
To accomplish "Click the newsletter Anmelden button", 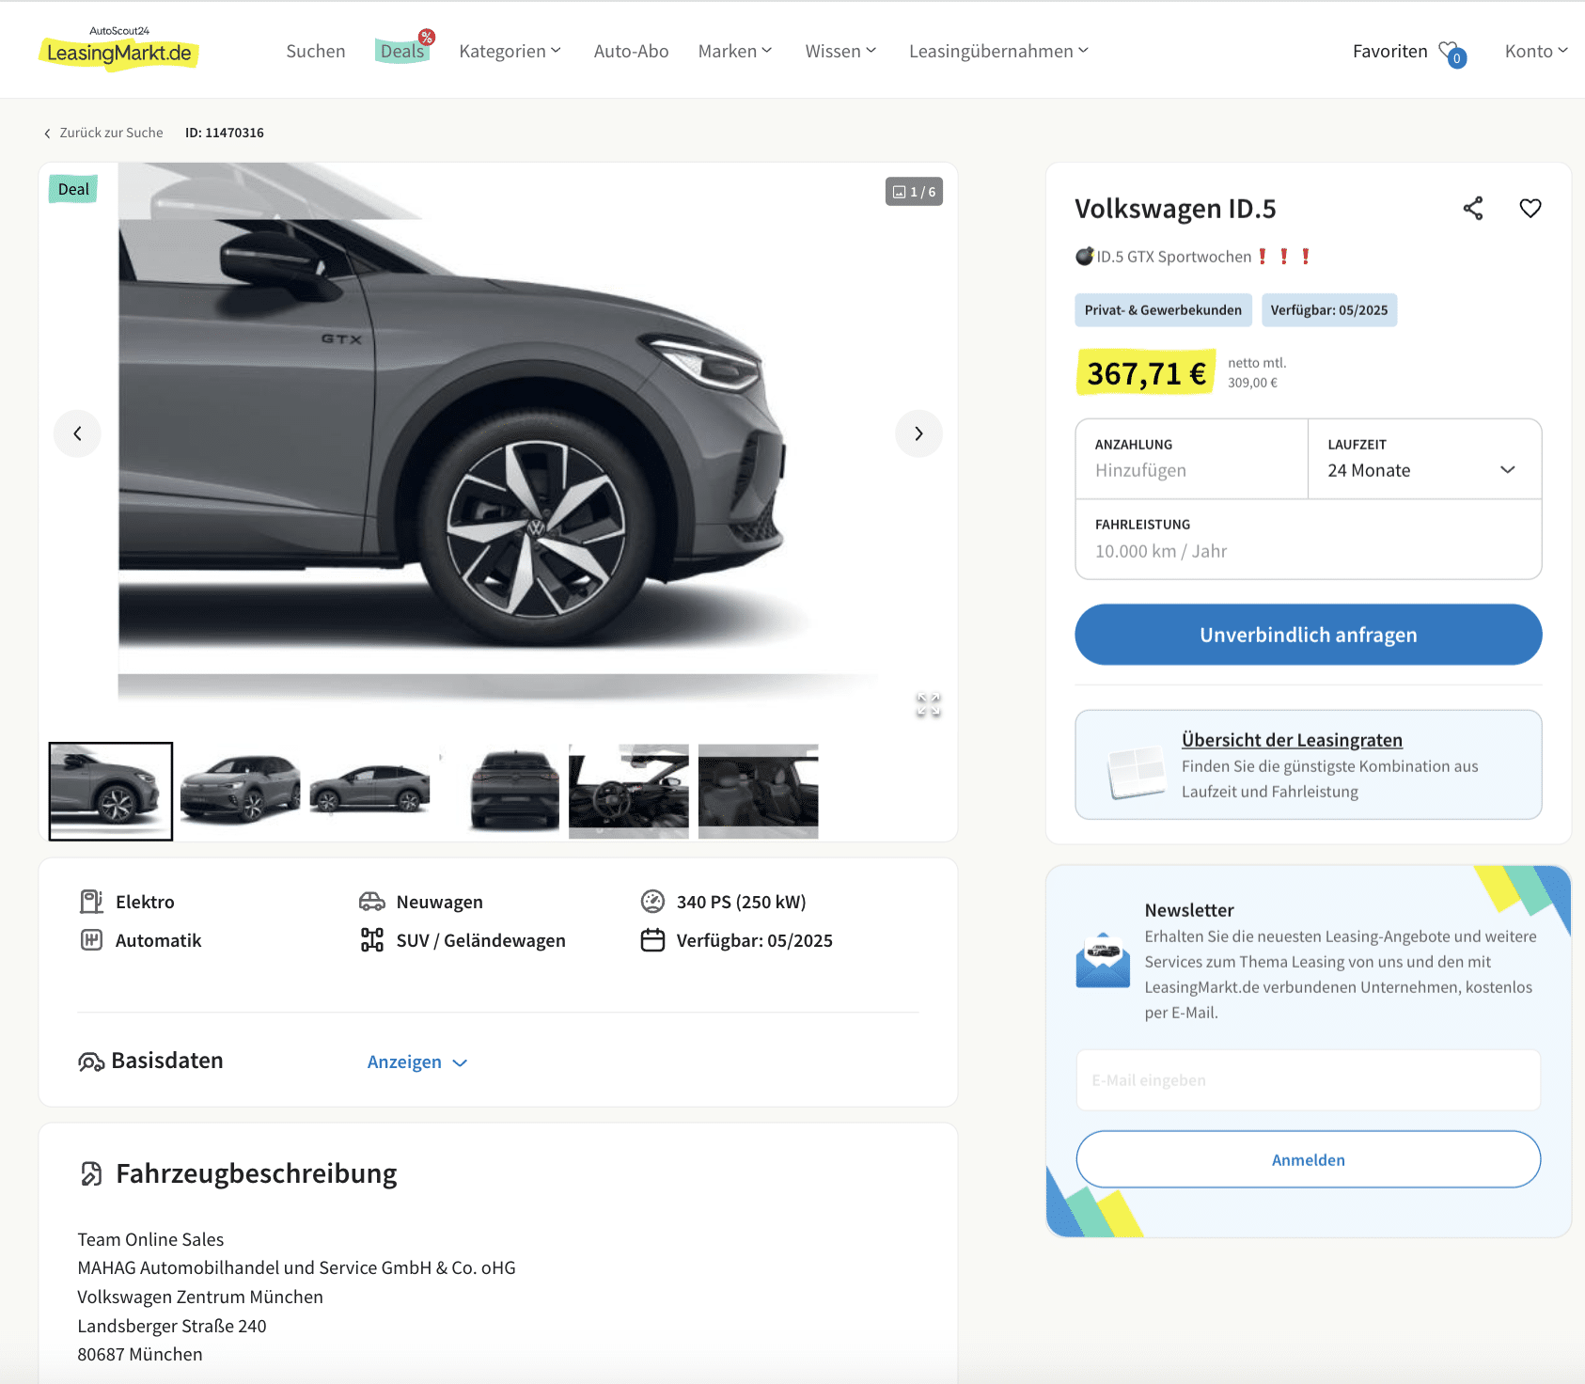I will tap(1308, 1159).
